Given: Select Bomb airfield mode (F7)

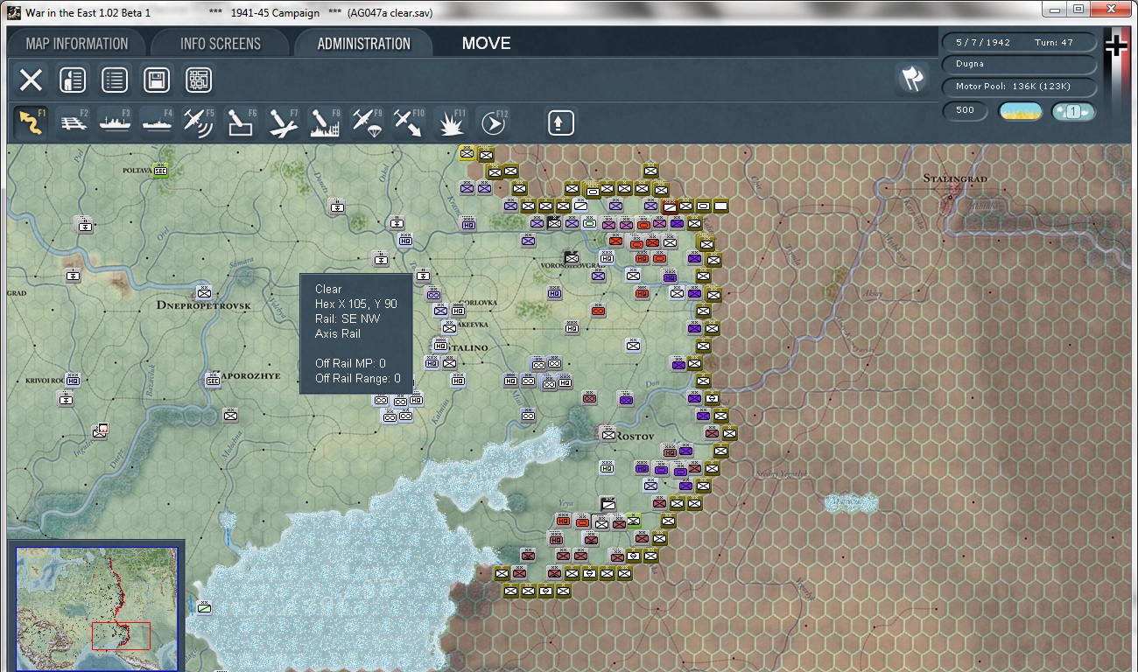Looking at the screenshot, I should click(283, 122).
